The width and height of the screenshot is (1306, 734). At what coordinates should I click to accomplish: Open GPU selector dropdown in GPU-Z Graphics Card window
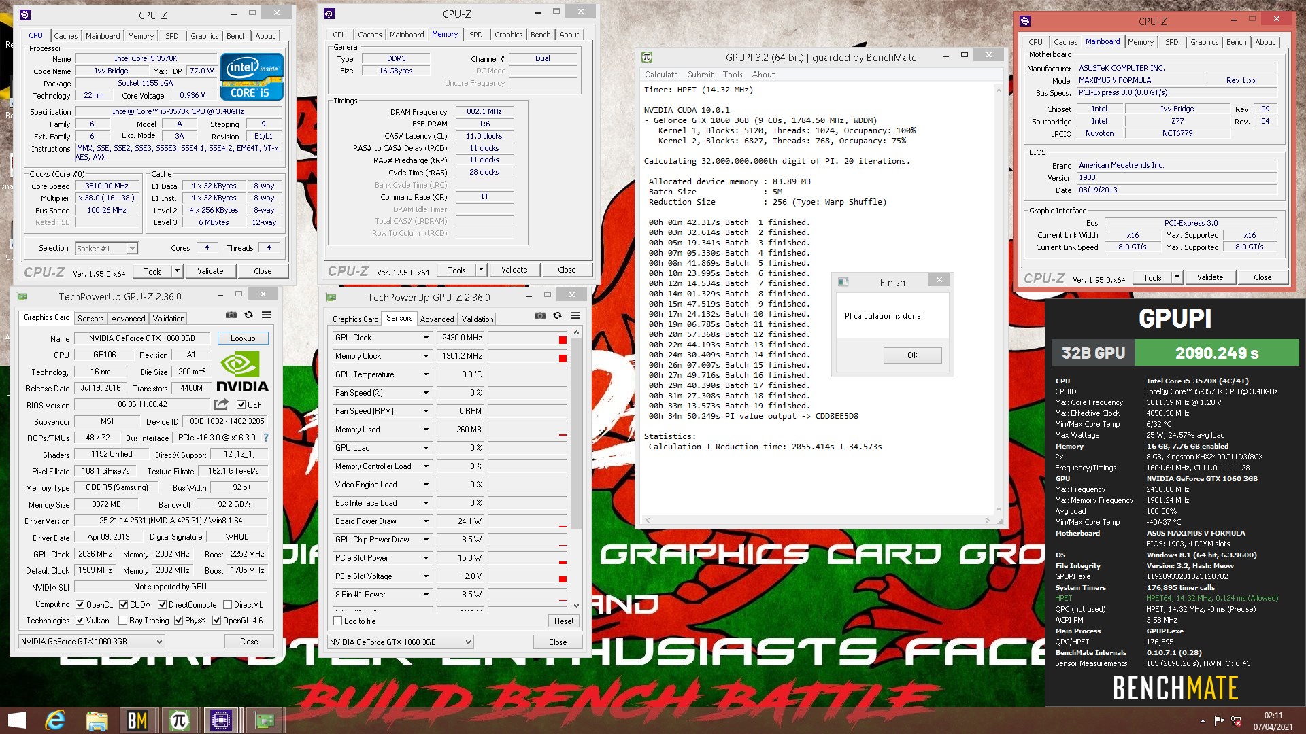click(92, 642)
